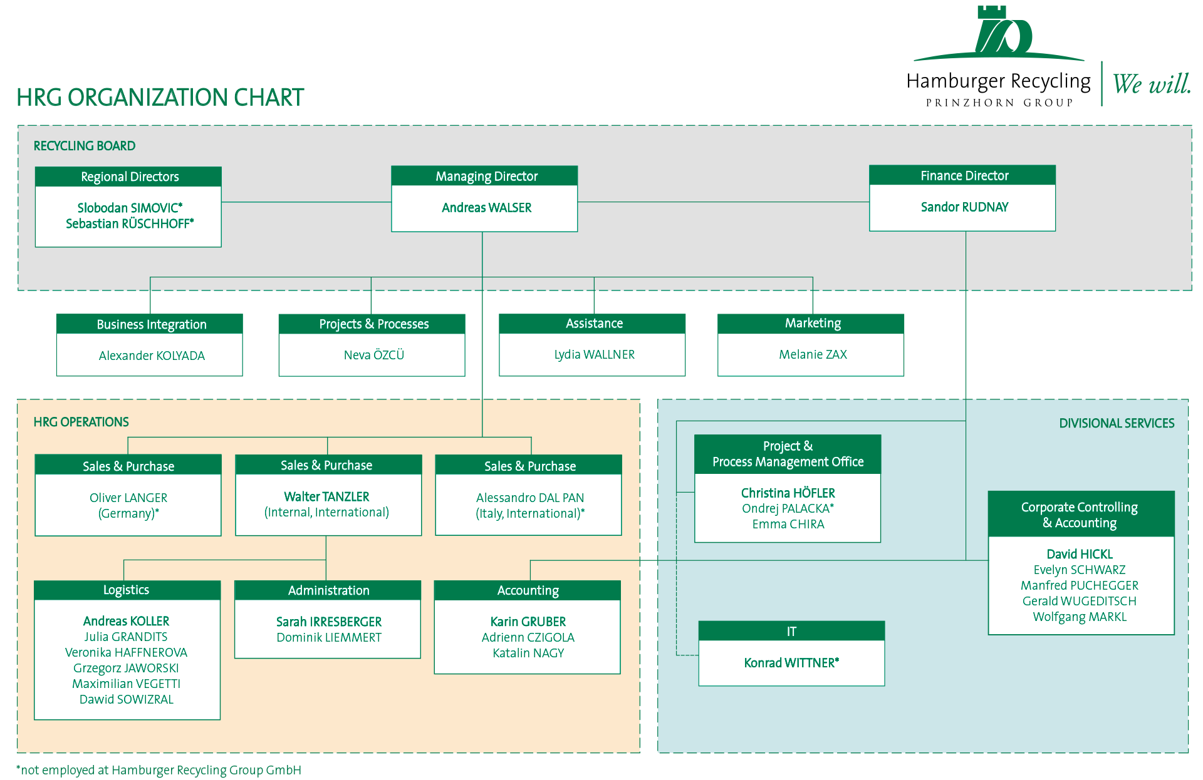Click the name Emma CHIRA
Viewport: 1203px width, 780px height.
coord(788,524)
